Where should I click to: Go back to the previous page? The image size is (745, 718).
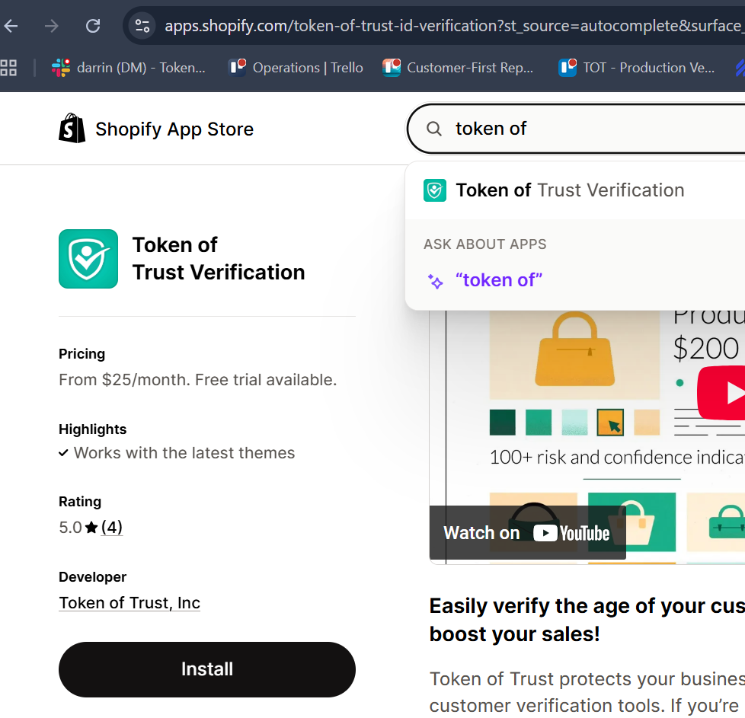pyautogui.click(x=11, y=26)
